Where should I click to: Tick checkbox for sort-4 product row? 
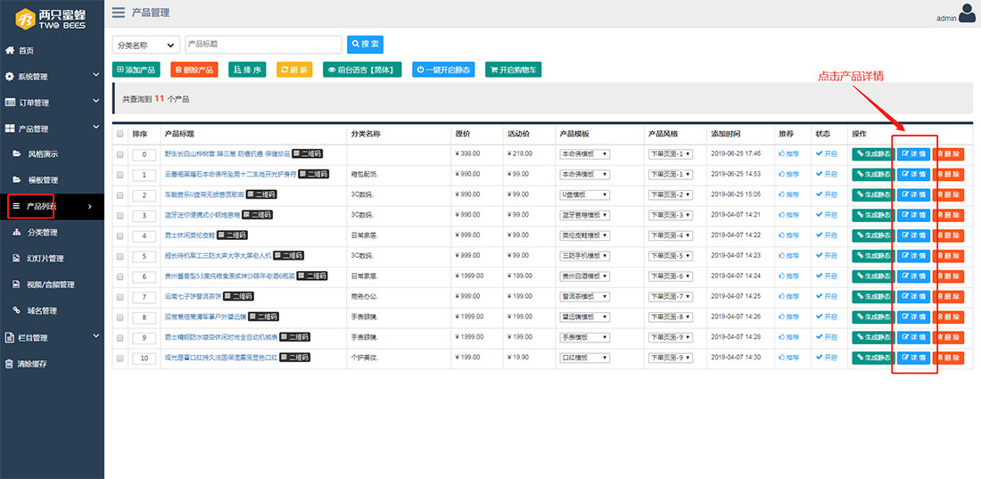[120, 236]
